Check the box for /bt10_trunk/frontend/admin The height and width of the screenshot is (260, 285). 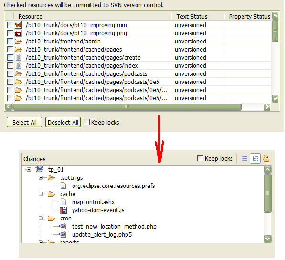pos(10,41)
